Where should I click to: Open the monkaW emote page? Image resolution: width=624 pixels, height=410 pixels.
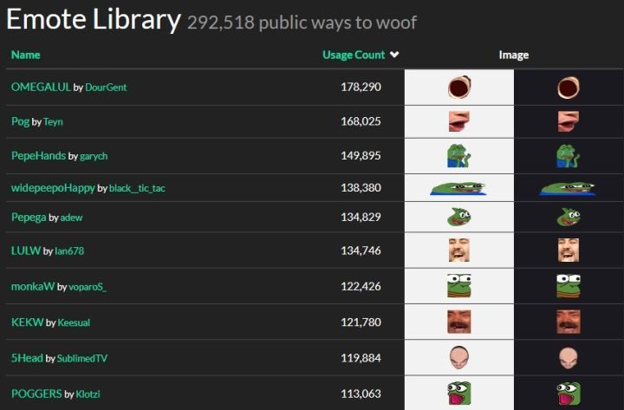[32, 286]
